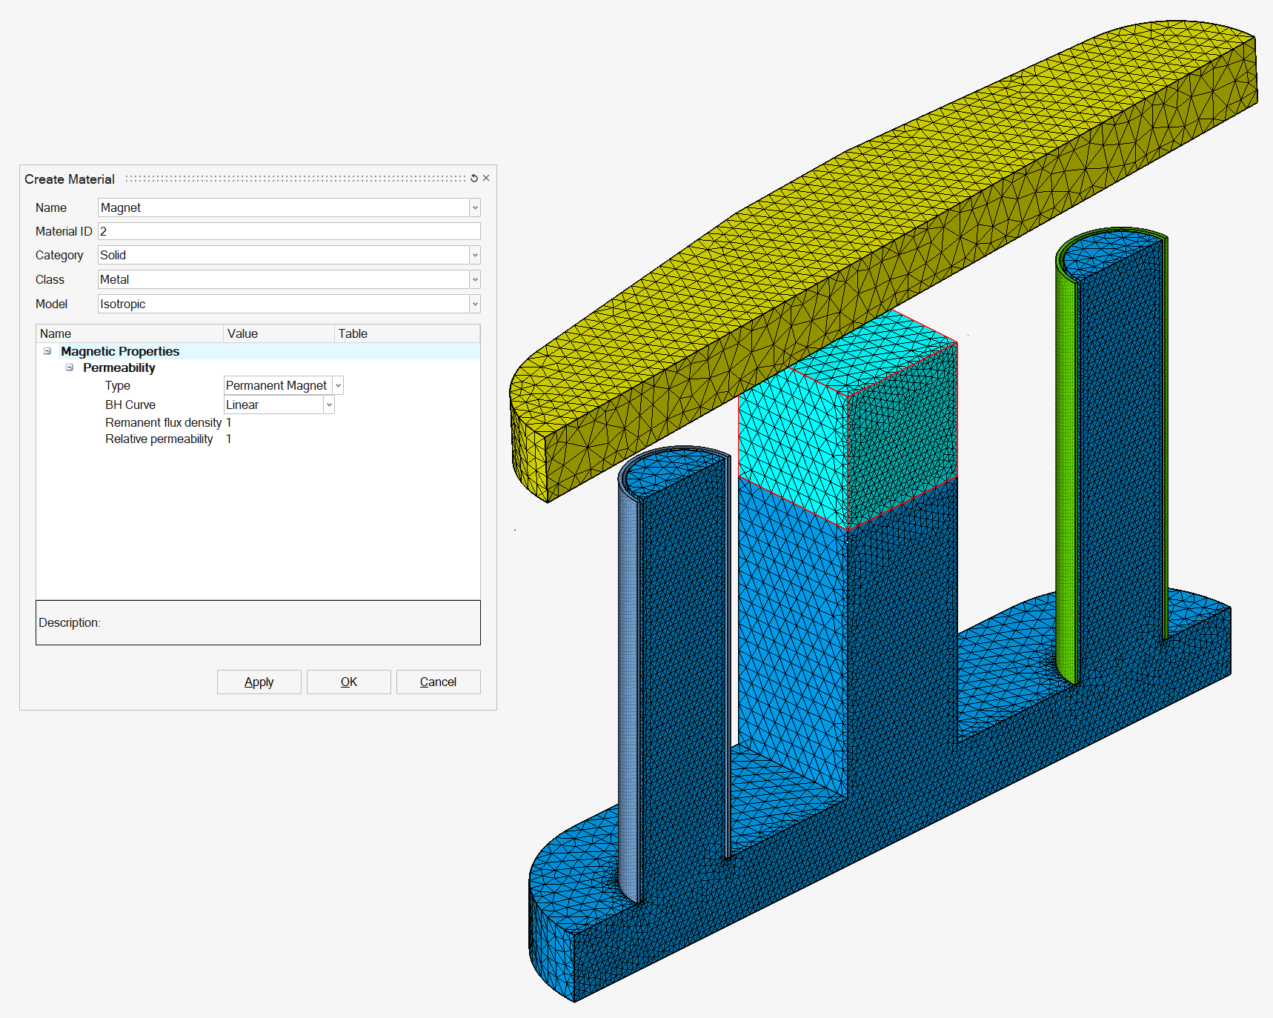Collapse the Permeability tree node

pyautogui.click(x=70, y=367)
